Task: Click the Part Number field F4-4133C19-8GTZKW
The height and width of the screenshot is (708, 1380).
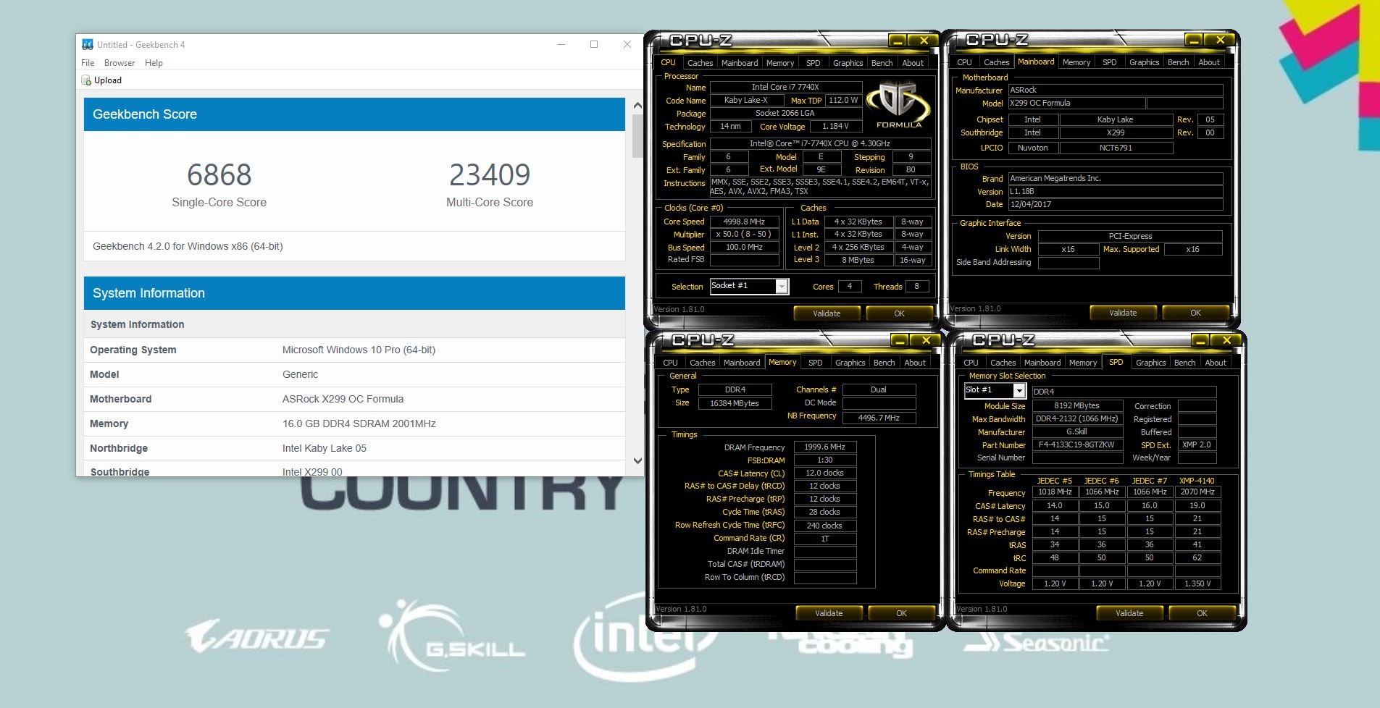Action: point(1077,445)
